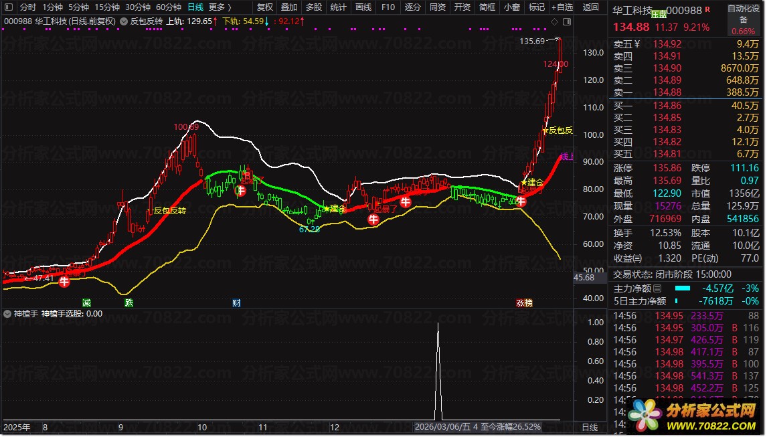The width and height of the screenshot is (767, 437).
Task: Switch to the 60分钟 timeframe tab
Action: click(168, 7)
